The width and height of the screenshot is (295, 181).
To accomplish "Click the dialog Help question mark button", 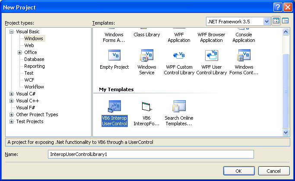I will pyautogui.click(x=277, y=7).
